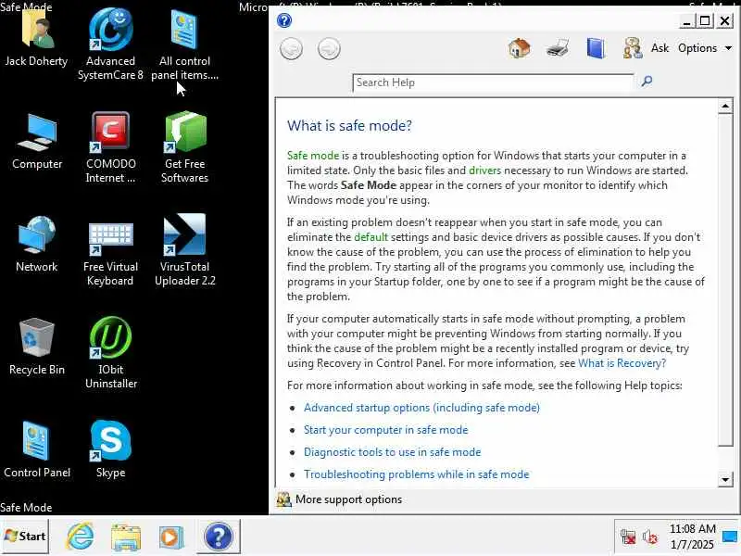Open Start your computer in safe mode link
Viewport: 741px width, 556px height.
click(385, 430)
